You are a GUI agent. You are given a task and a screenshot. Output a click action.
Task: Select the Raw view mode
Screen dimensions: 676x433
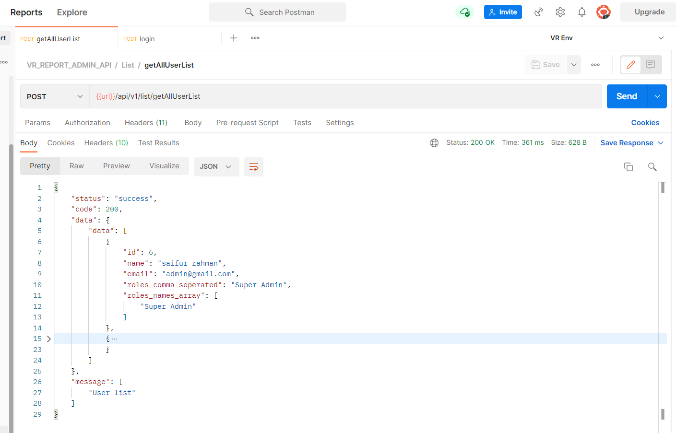77,166
